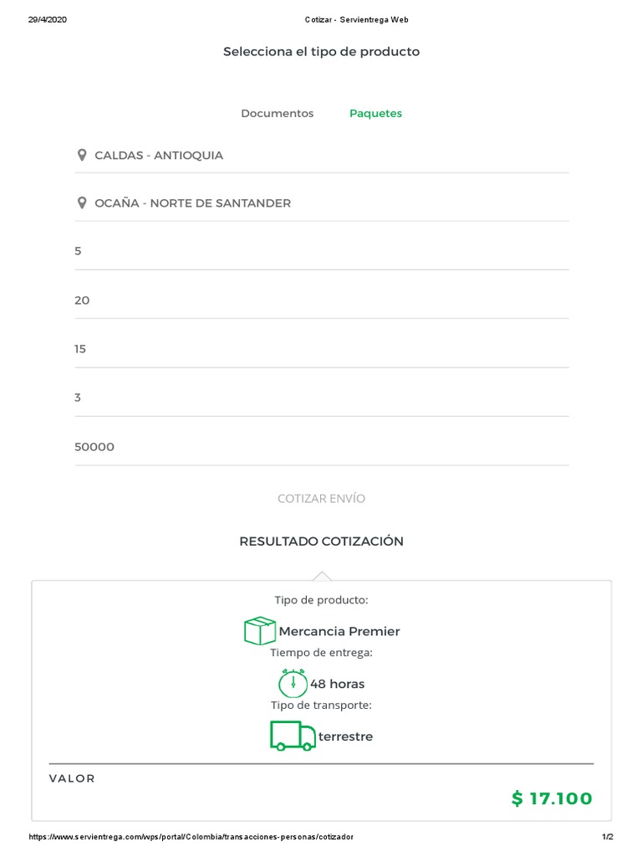Switch to the Documentos tab
642x857 pixels.
coord(277,113)
